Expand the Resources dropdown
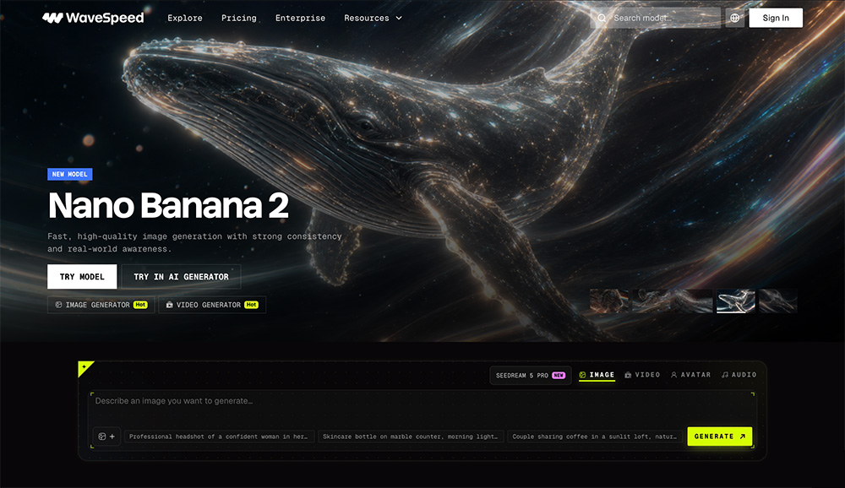Screen dimensions: 845x488 coord(373,18)
